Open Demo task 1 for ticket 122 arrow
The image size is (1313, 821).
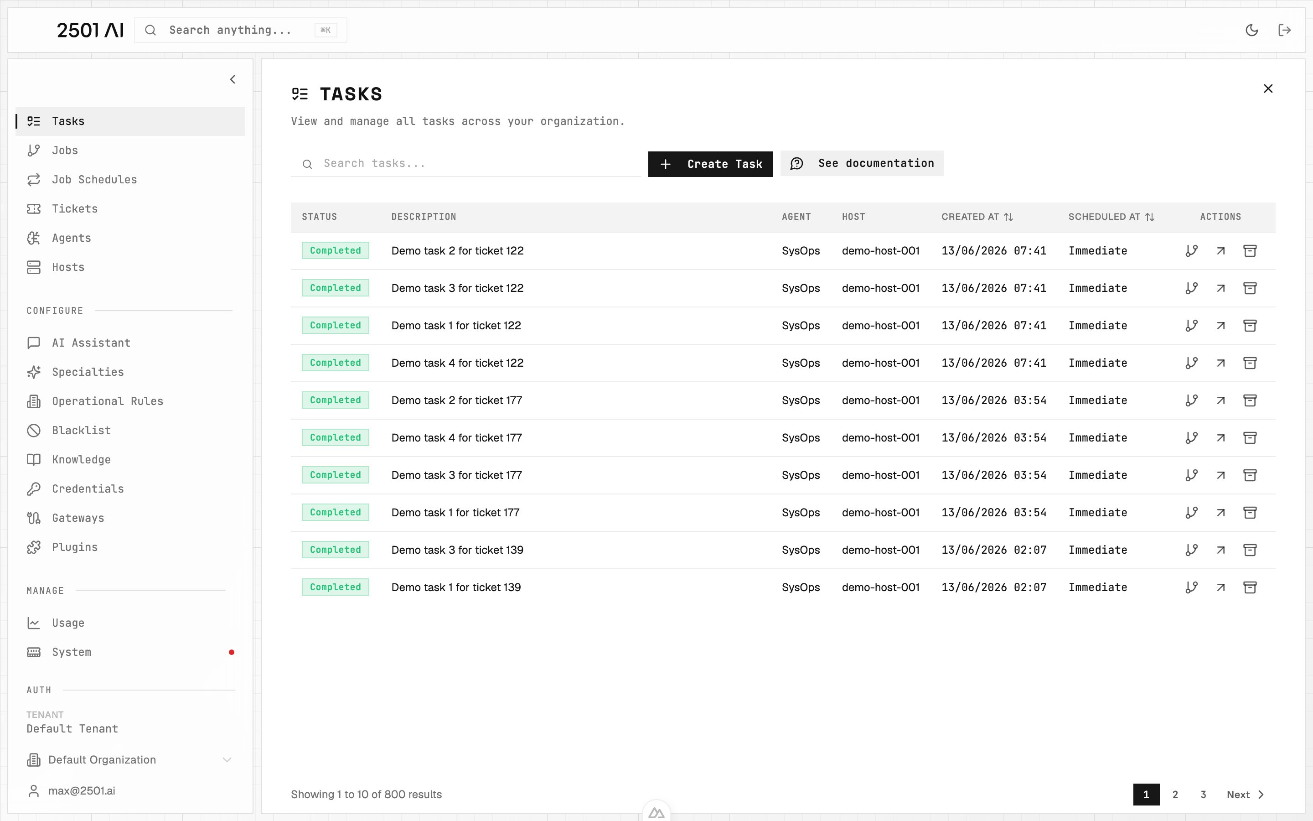(x=1221, y=326)
